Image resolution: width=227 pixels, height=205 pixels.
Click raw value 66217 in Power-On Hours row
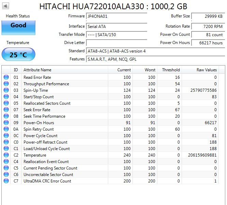tap(211, 123)
